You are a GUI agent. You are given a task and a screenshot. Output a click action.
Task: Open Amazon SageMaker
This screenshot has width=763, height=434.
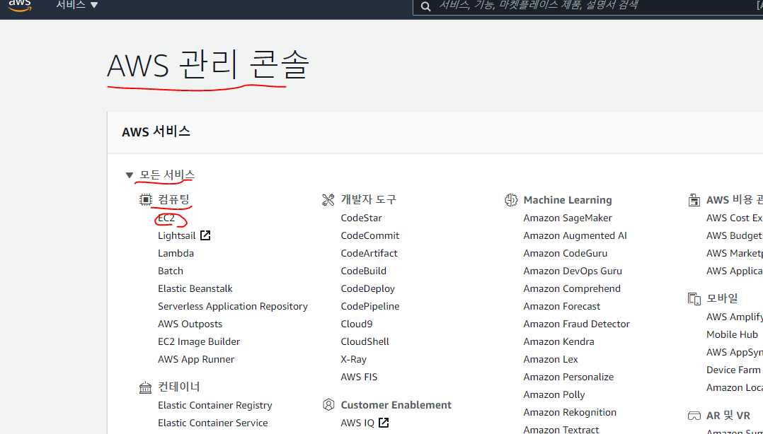click(568, 218)
